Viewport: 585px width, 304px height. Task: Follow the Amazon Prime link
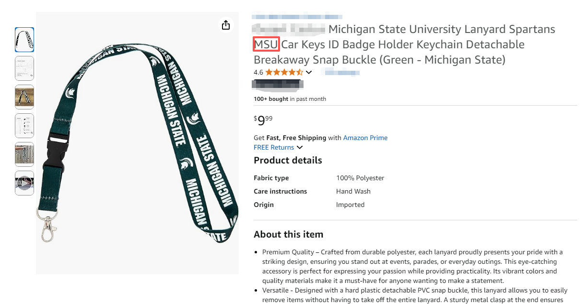point(365,138)
